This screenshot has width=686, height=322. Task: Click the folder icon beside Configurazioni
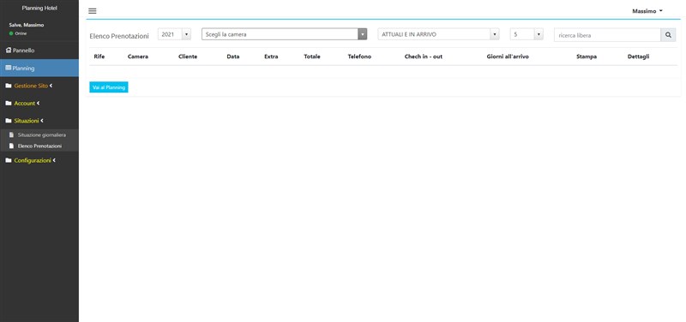point(9,160)
